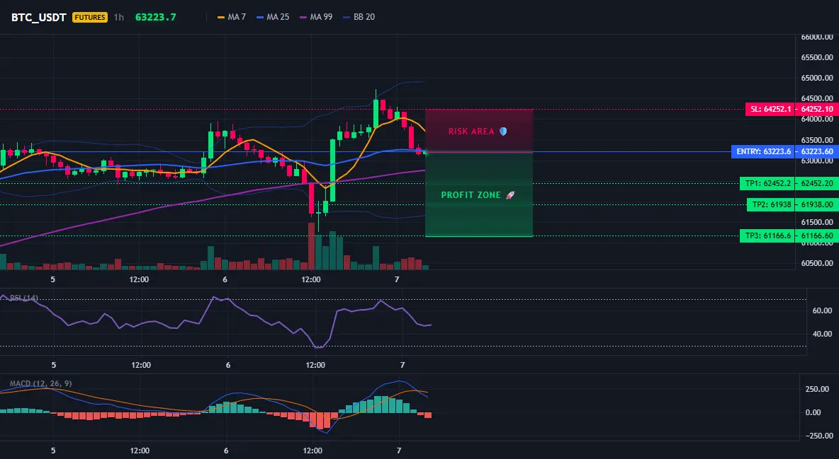Click the RISK AREA text
The height and width of the screenshot is (459, 839).
471,132
